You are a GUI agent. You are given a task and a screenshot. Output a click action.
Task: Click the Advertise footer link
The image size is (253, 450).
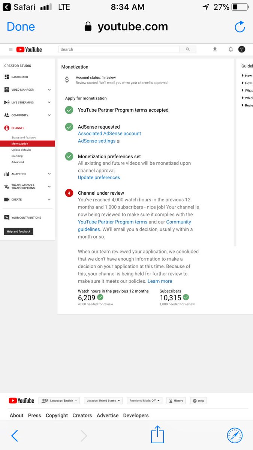(x=108, y=415)
